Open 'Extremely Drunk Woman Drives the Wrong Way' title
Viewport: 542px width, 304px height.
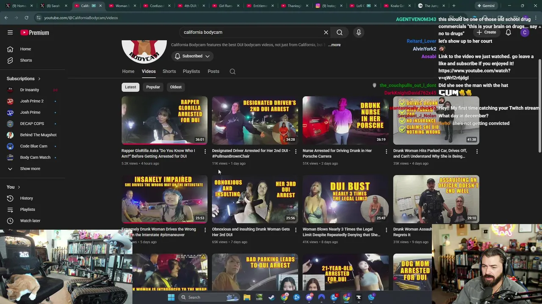coord(159,232)
